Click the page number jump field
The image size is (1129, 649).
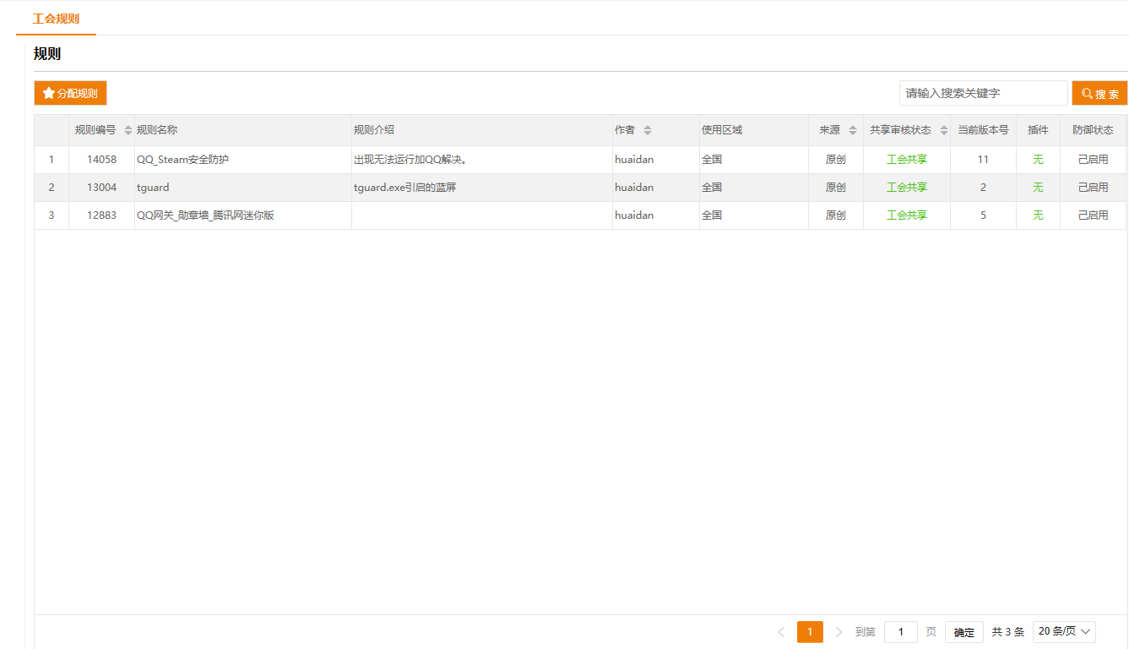(x=901, y=632)
